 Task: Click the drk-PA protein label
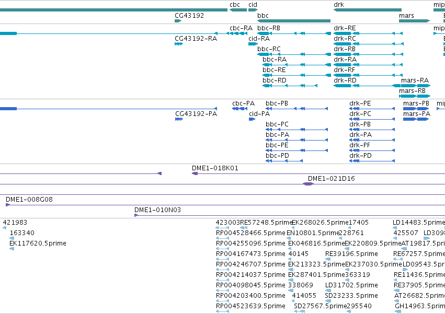360,135
